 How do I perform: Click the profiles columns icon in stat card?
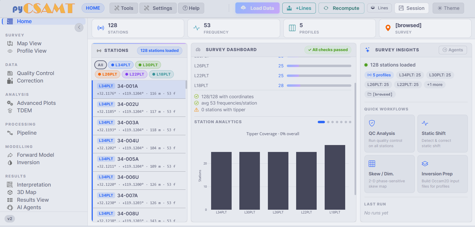pos(292,28)
